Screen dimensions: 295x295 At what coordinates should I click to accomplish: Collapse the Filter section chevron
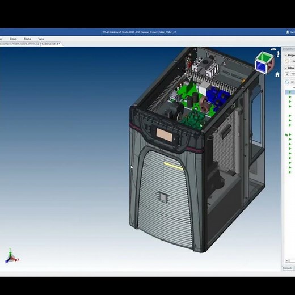point(286,68)
